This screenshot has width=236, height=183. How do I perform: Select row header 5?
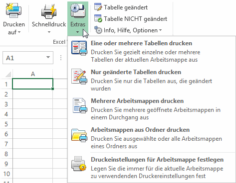click(6, 124)
